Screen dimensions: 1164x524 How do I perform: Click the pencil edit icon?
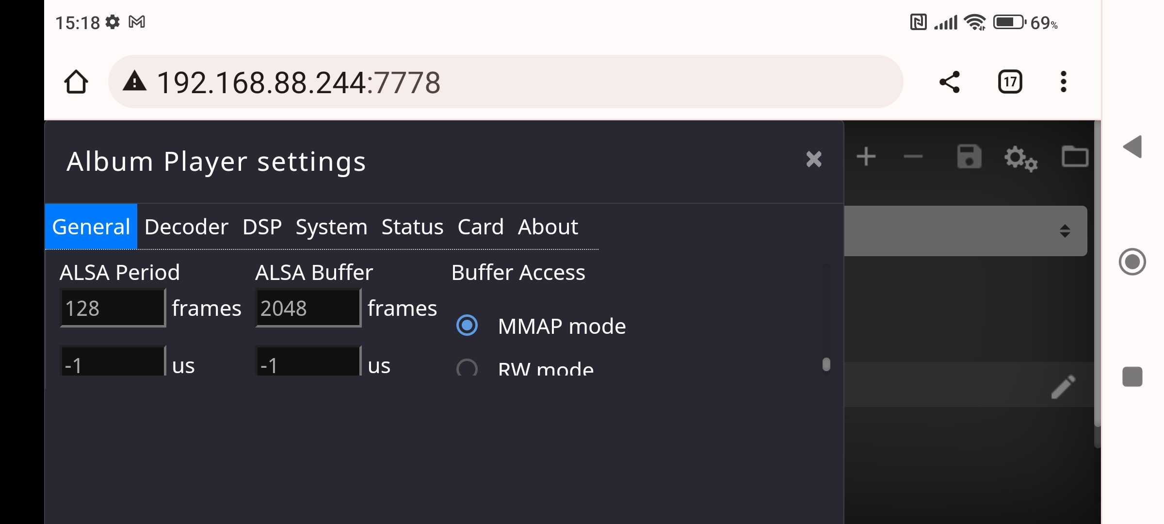1063,387
